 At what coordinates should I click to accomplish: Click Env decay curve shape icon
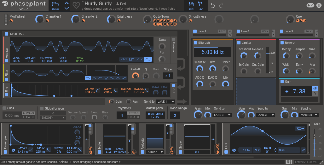[x=116, y=90]
